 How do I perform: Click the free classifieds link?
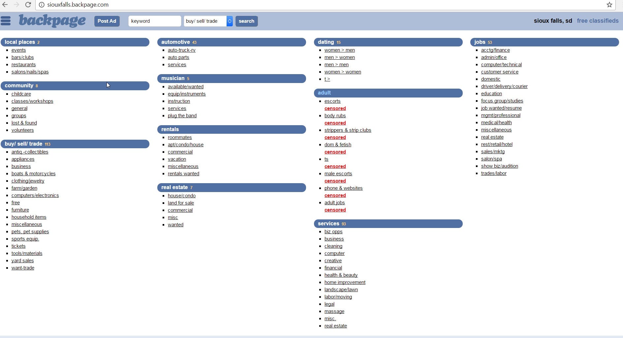(598, 21)
